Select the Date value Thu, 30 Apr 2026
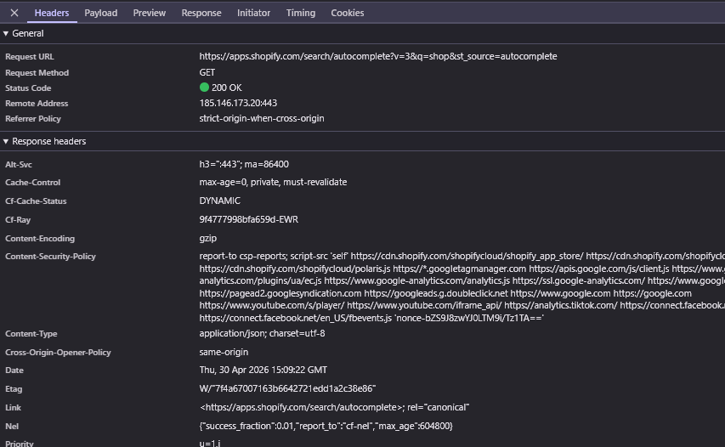This screenshot has width=725, height=447. (x=263, y=371)
